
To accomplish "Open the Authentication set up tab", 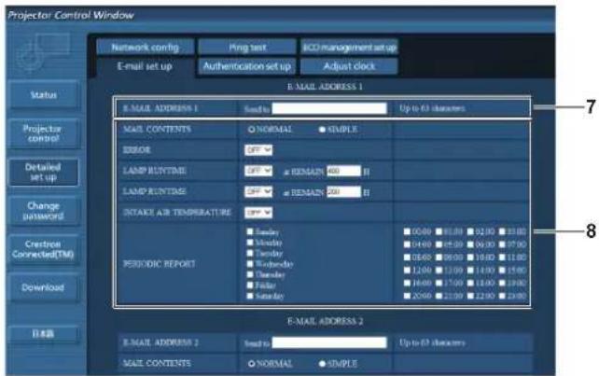I will click(x=247, y=66).
